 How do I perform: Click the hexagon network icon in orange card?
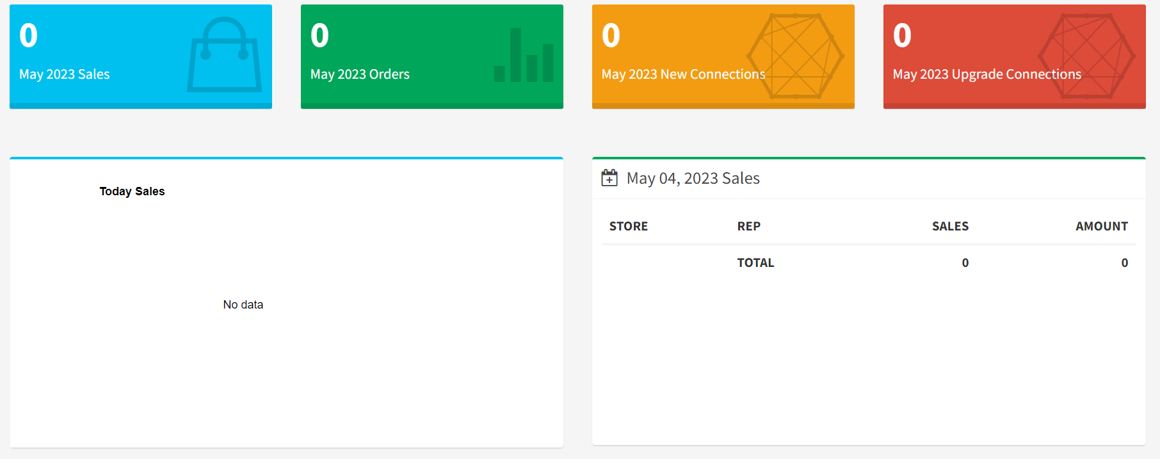click(795, 56)
